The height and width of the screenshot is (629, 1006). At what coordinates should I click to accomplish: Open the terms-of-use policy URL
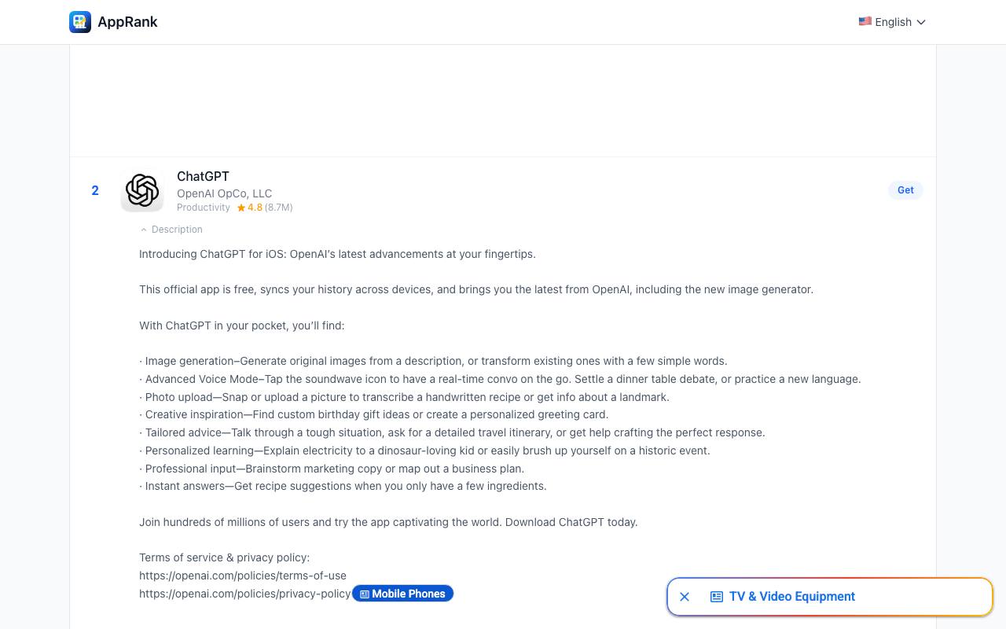[x=243, y=576]
